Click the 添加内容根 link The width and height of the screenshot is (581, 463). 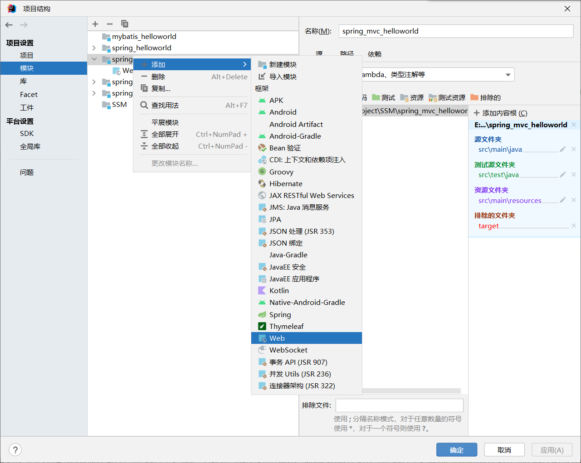pyautogui.click(x=501, y=113)
